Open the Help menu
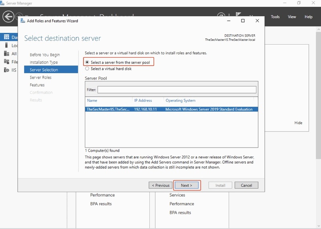This screenshot has width=321, height=229. (x=309, y=17)
